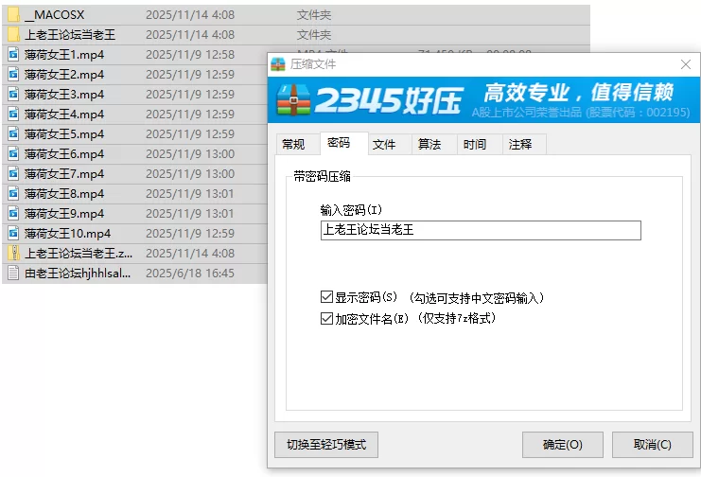Click the 确定 button
The width and height of the screenshot is (701, 477).
562,445
